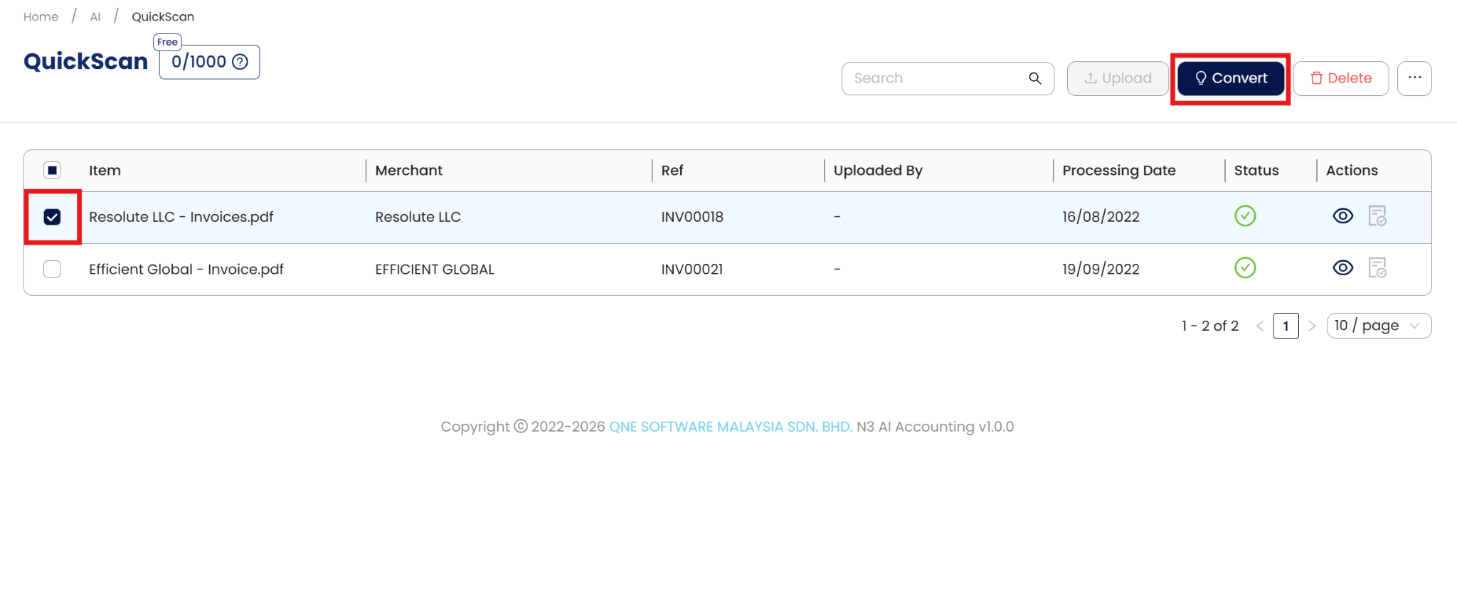Screen dimensions: 1457x596
Task: Uncheck the Resolute LLC - Invoices.pdf row
Action: [52, 217]
